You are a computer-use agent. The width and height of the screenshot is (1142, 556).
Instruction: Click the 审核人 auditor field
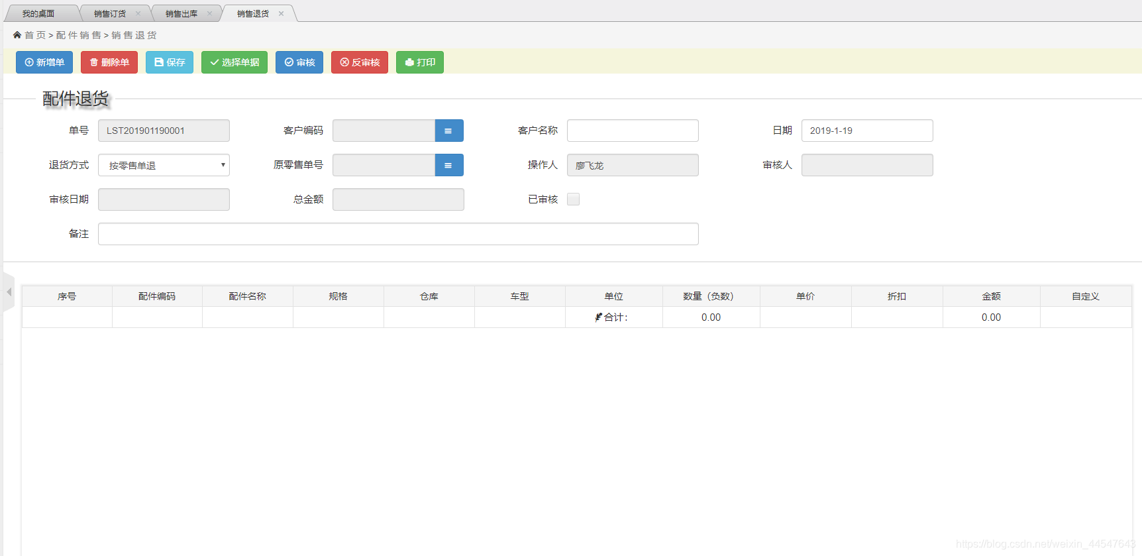[x=867, y=165]
